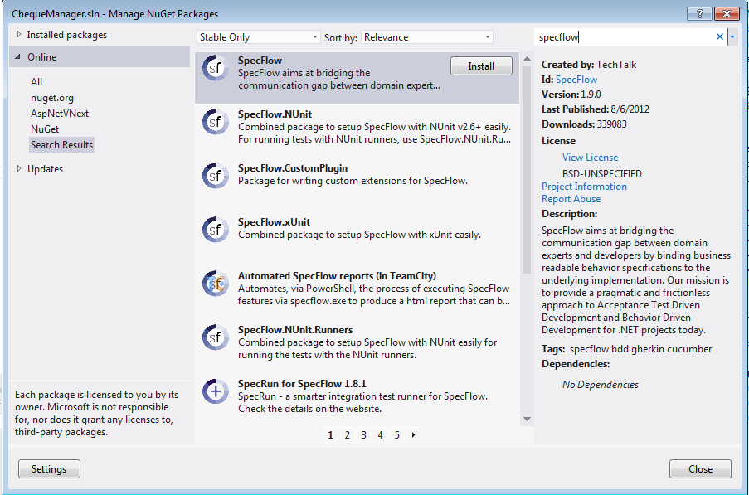The width and height of the screenshot is (749, 495).
Task: Select the All online source
Action: click(x=36, y=81)
